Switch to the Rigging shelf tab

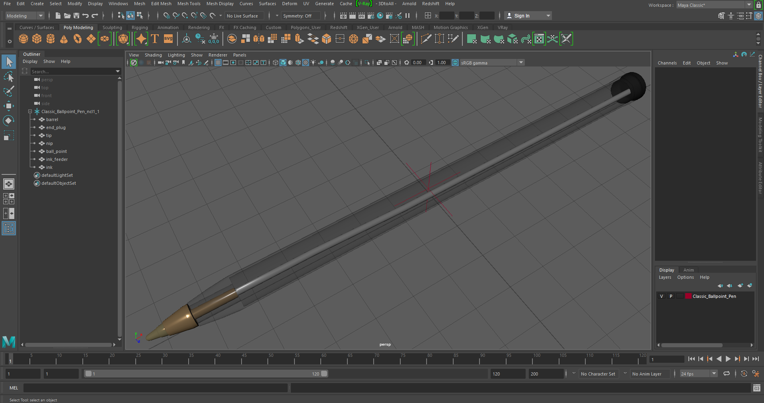click(x=140, y=27)
